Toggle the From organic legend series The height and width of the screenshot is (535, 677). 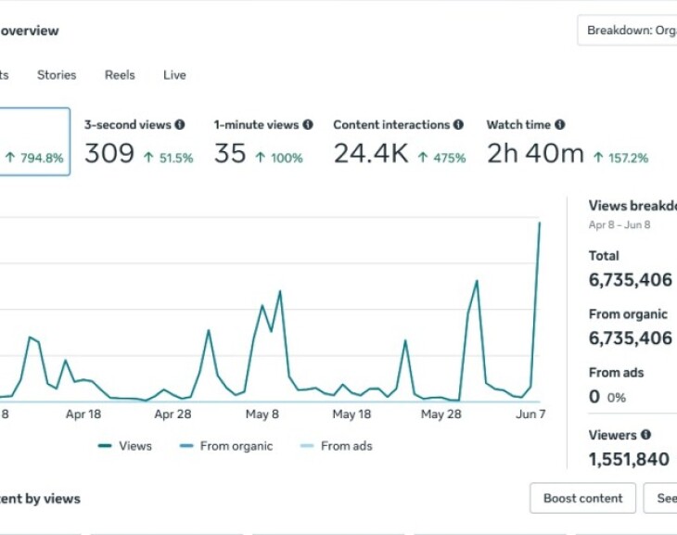tap(226, 446)
